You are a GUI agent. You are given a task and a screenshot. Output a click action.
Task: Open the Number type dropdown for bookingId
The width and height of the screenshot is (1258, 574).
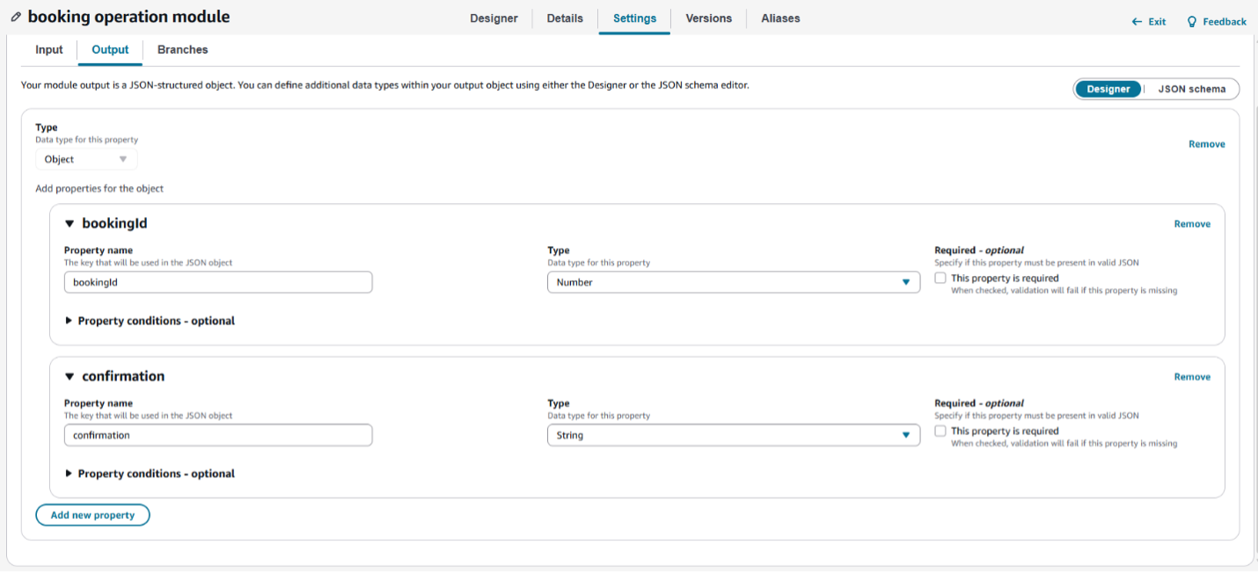pos(733,282)
